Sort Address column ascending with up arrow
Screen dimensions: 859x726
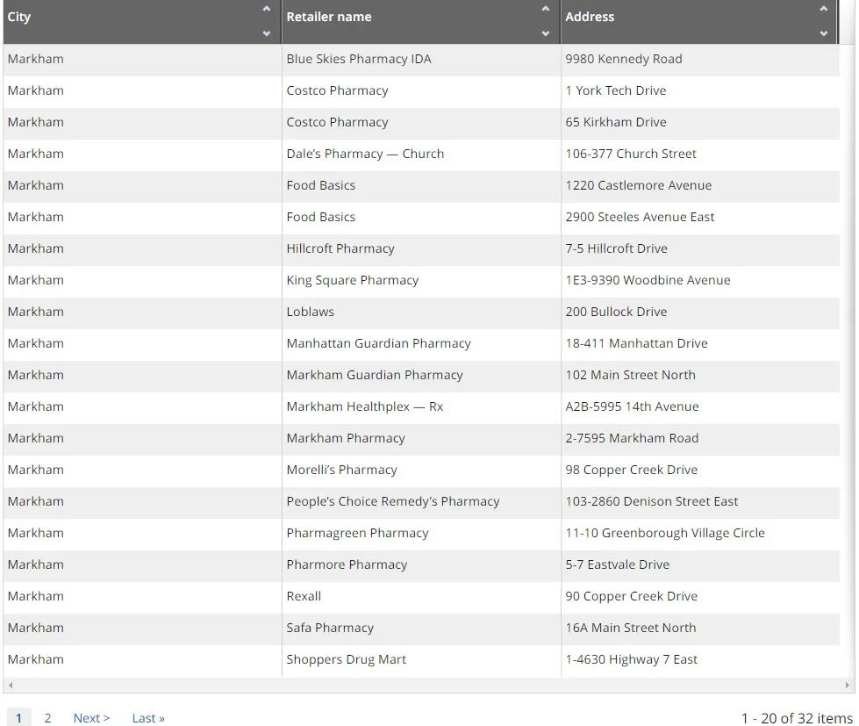823,9
